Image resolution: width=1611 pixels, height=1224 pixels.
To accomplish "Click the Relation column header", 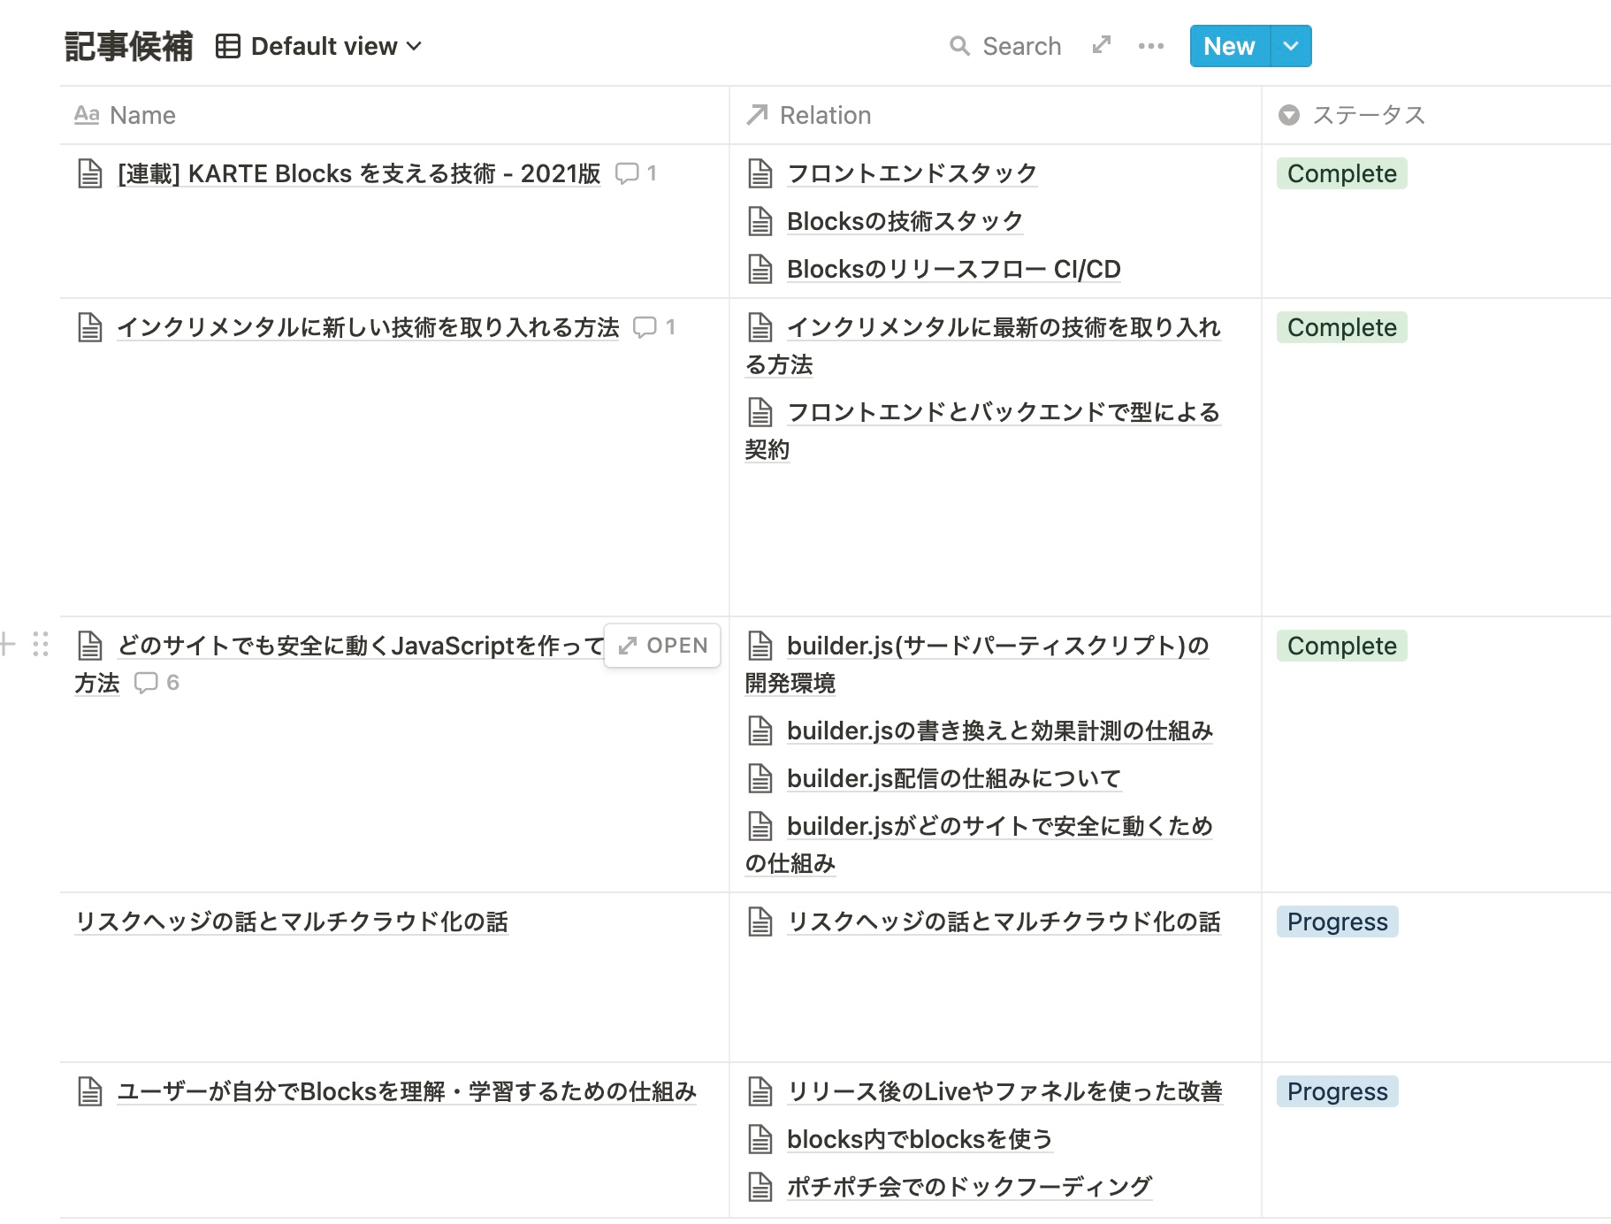I will (824, 115).
